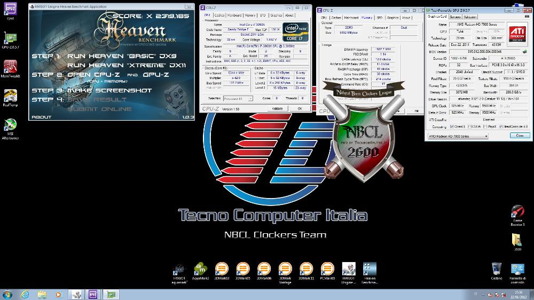Open SPD tab in left CPU-Z window

(263, 15)
